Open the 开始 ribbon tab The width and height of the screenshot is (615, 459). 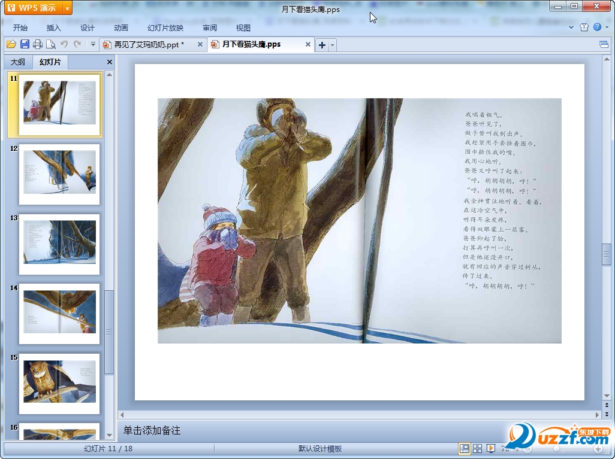(x=20, y=28)
